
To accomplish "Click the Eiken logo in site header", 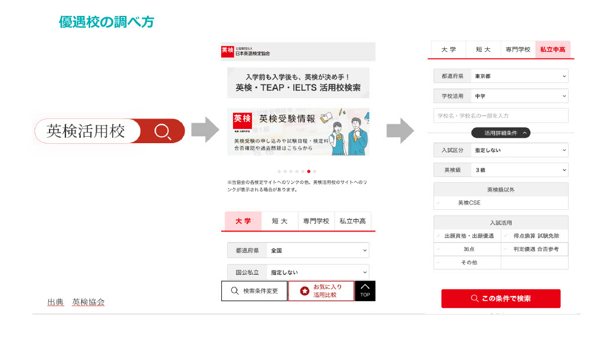I will [x=228, y=52].
